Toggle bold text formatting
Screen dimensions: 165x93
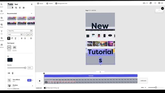(9, 38)
